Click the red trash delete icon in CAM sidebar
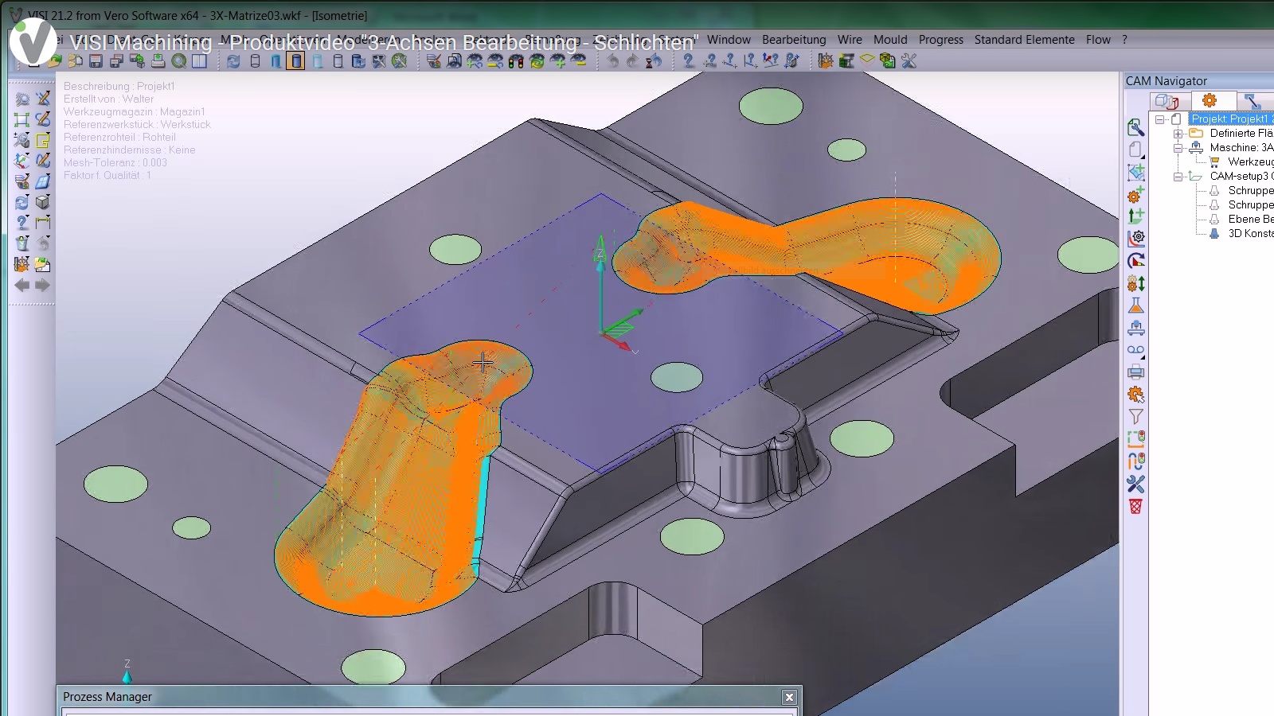This screenshot has width=1274, height=716. 1136,506
